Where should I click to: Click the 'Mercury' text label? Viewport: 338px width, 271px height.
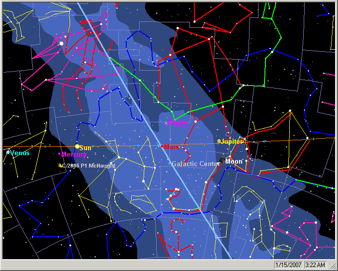click(74, 155)
